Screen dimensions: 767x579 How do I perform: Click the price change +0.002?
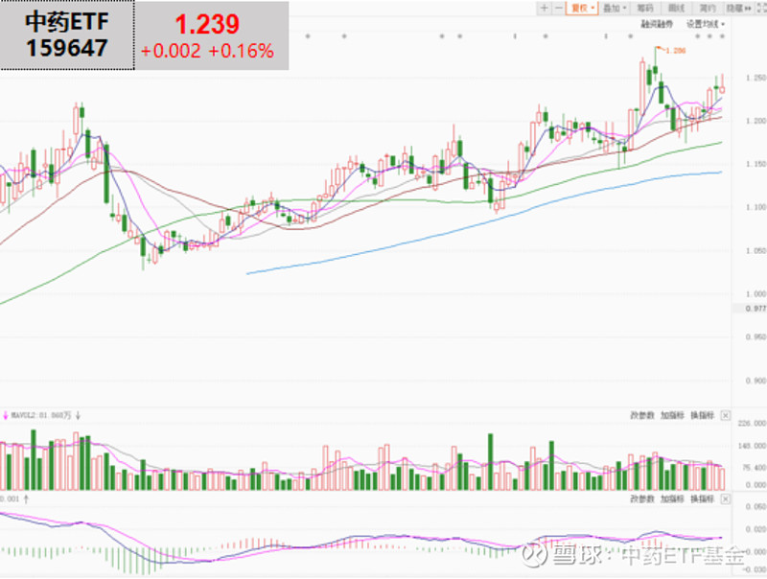pos(171,51)
